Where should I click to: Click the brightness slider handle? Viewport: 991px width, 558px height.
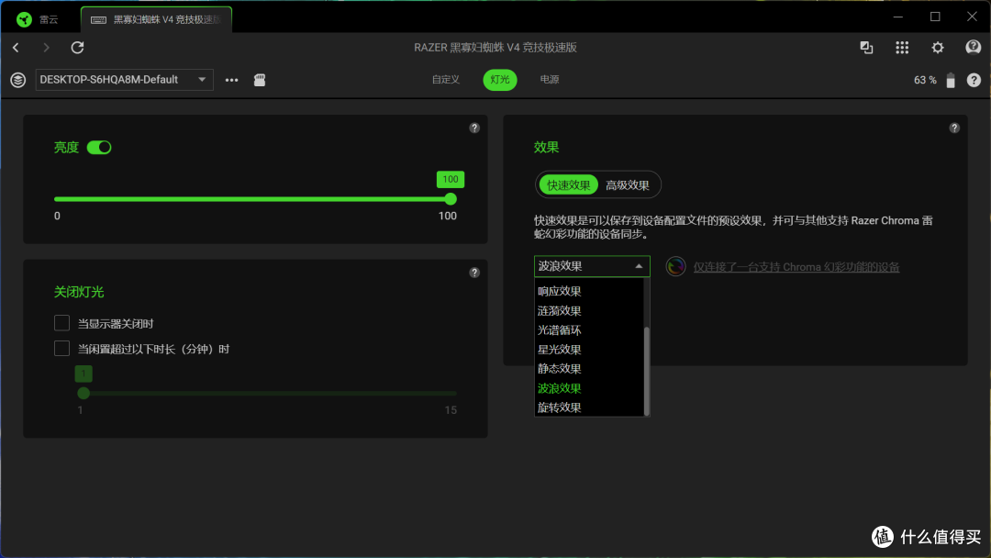[451, 199]
